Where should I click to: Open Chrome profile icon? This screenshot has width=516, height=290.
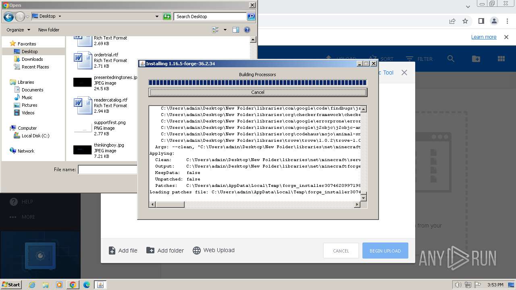click(x=494, y=21)
